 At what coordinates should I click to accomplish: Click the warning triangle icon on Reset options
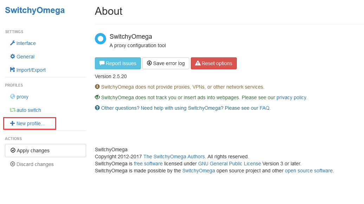(x=198, y=63)
